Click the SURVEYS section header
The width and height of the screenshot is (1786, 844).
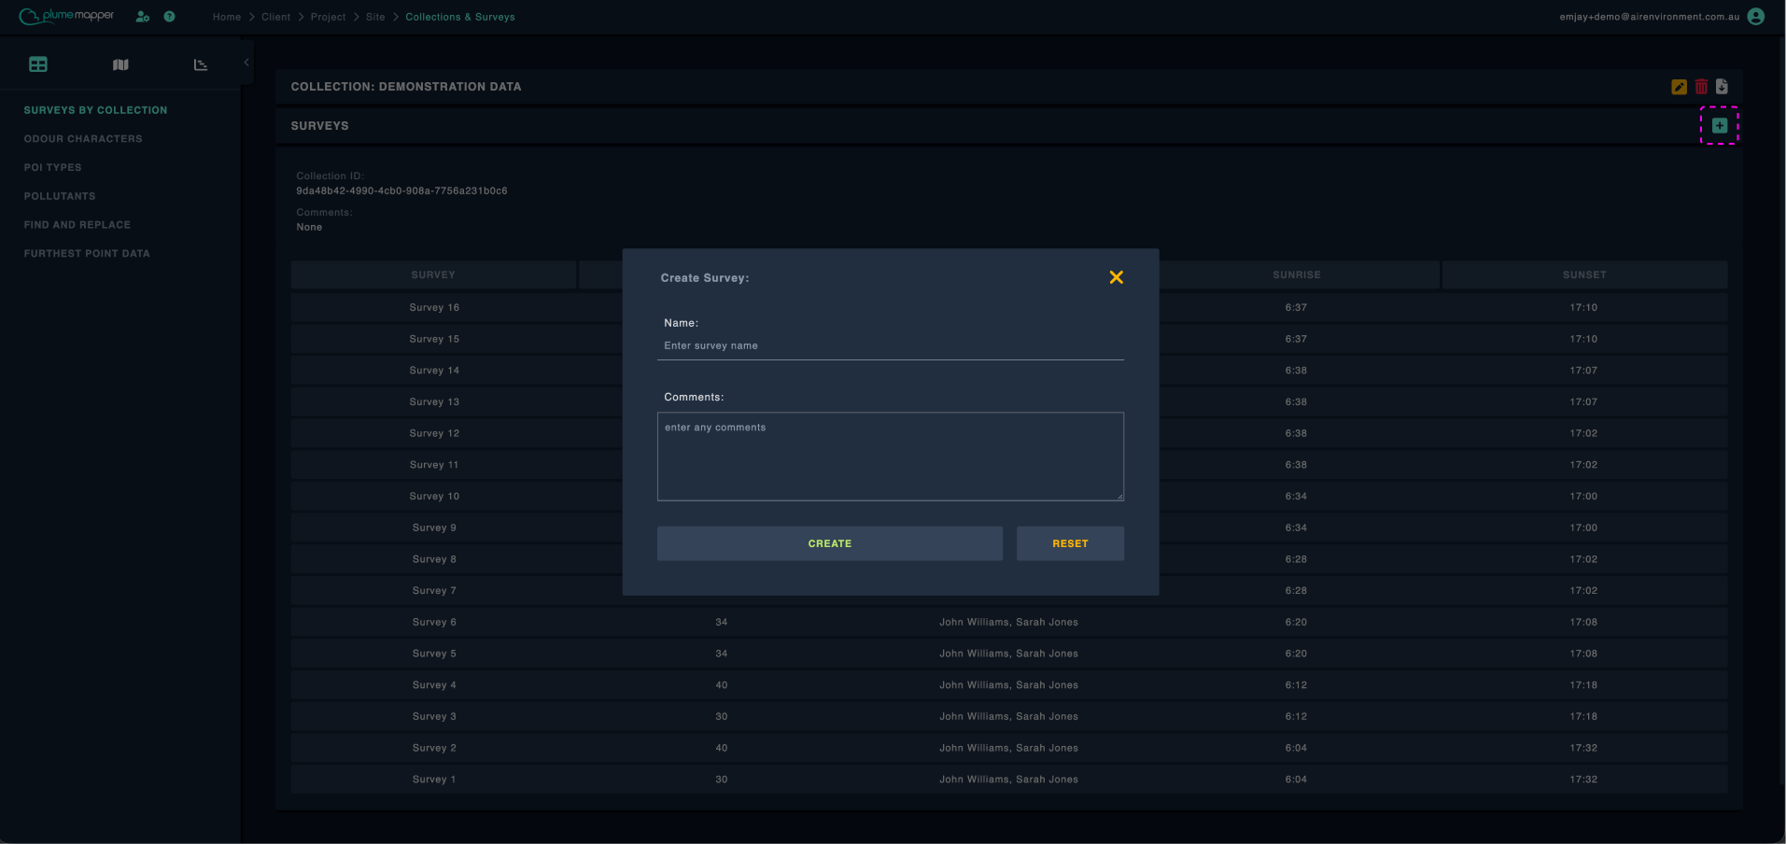319,125
